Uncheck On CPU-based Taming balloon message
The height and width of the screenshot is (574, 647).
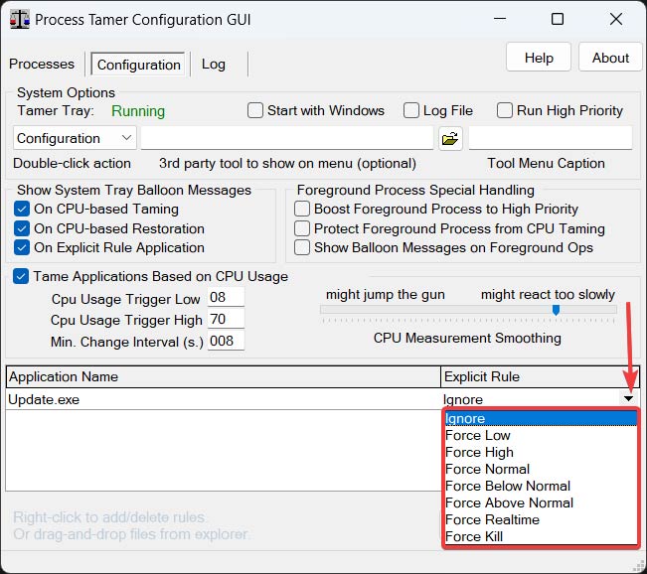pos(23,209)
